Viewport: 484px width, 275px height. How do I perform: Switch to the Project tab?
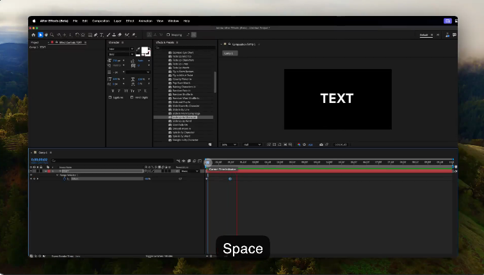(35, 43)
